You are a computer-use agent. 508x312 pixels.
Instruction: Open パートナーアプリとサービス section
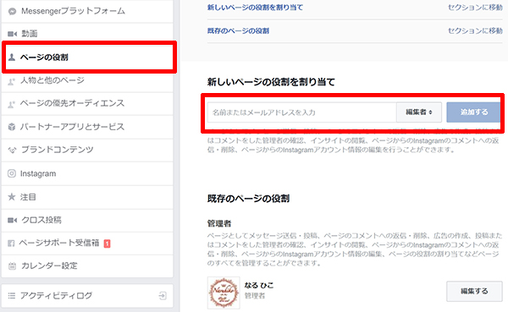pos(87,127)
